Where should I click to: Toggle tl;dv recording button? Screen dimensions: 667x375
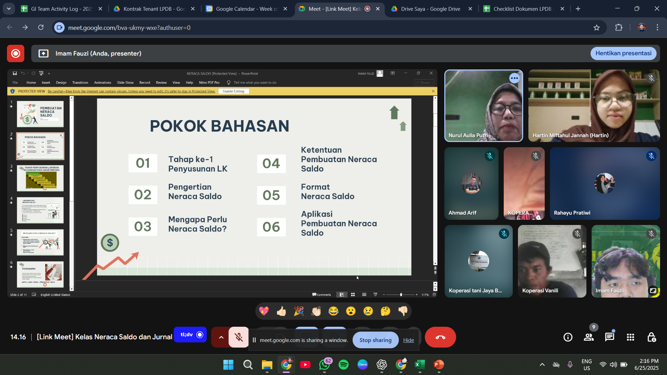tap(190, 335)
